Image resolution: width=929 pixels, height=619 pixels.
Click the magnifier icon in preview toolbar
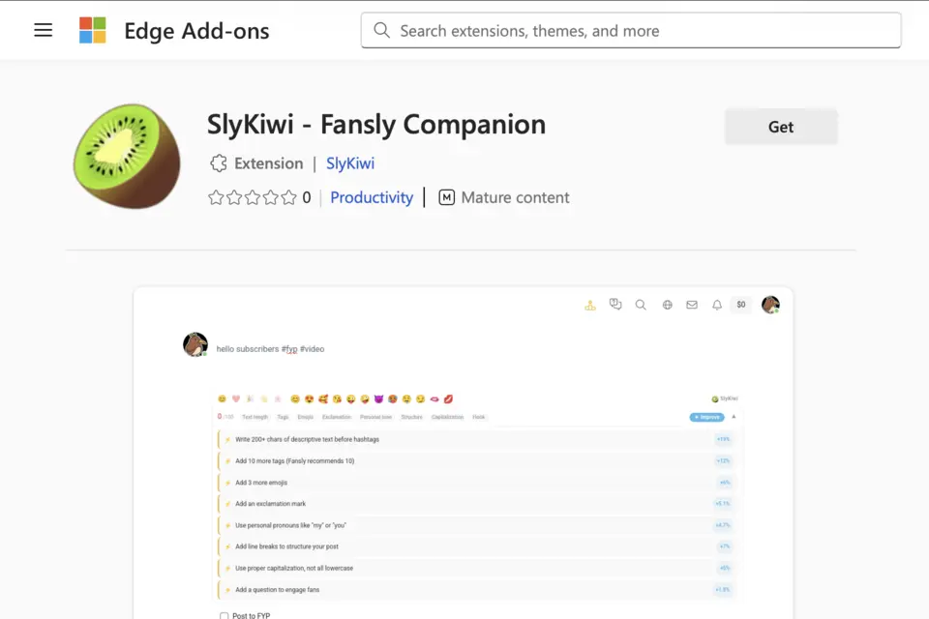click(x=641, y=305)
